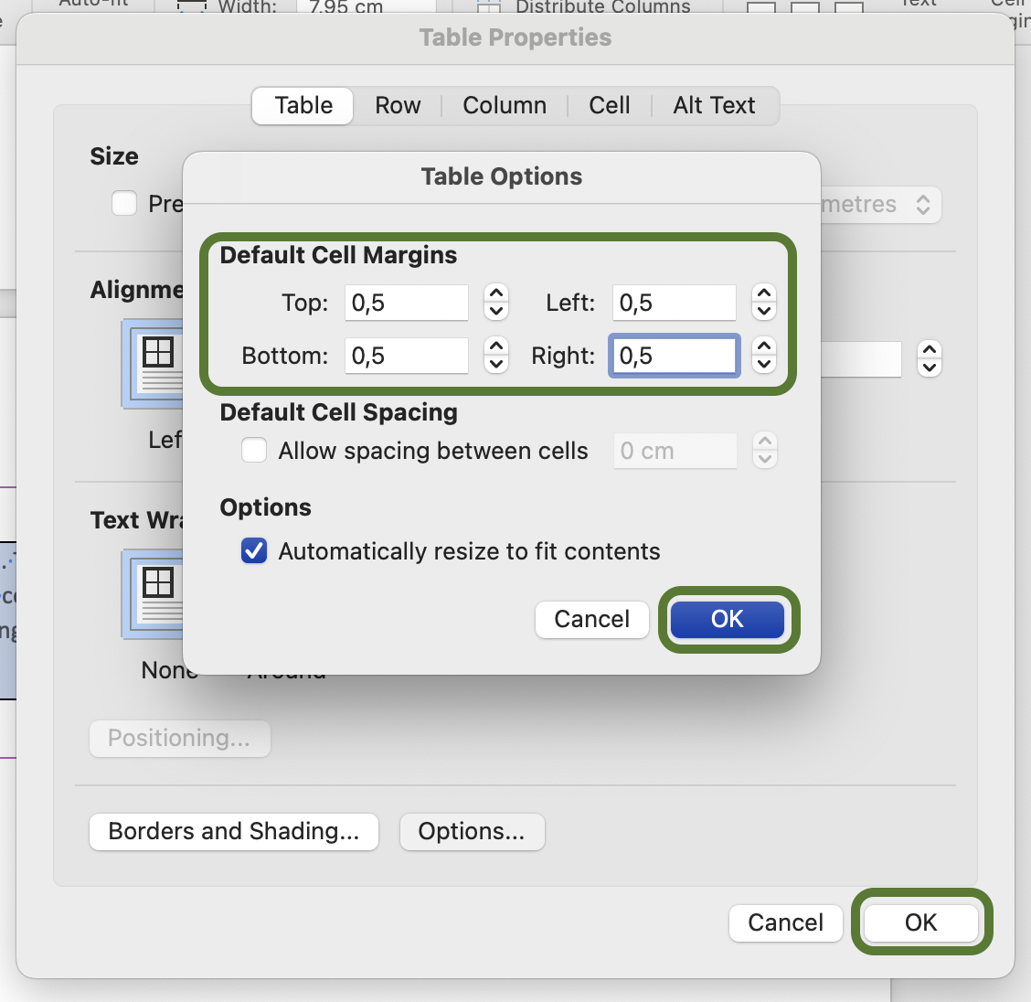This screenshot has width=1031, height=1002.
Task: Open Borders and Shading settings
Action: (x=234, y=832)
